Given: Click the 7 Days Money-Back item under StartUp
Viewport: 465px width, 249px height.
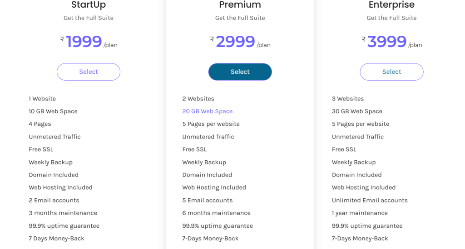Looking at the screenshot, I should pos(57,238).
